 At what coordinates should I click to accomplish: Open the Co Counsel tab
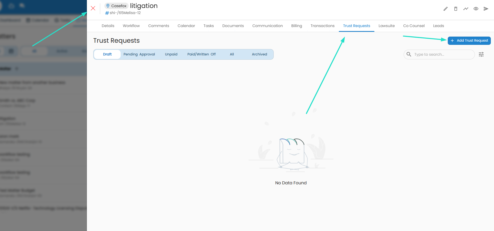[x=414, y=26]
